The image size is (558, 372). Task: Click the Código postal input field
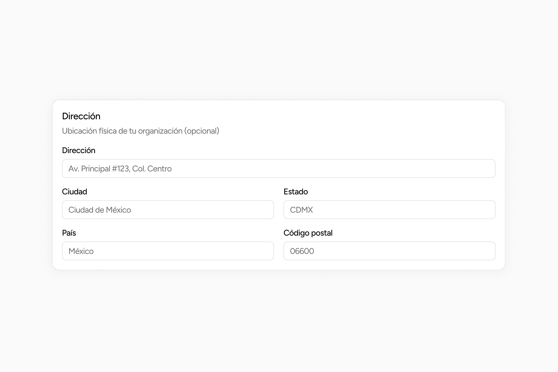point(389,251)
